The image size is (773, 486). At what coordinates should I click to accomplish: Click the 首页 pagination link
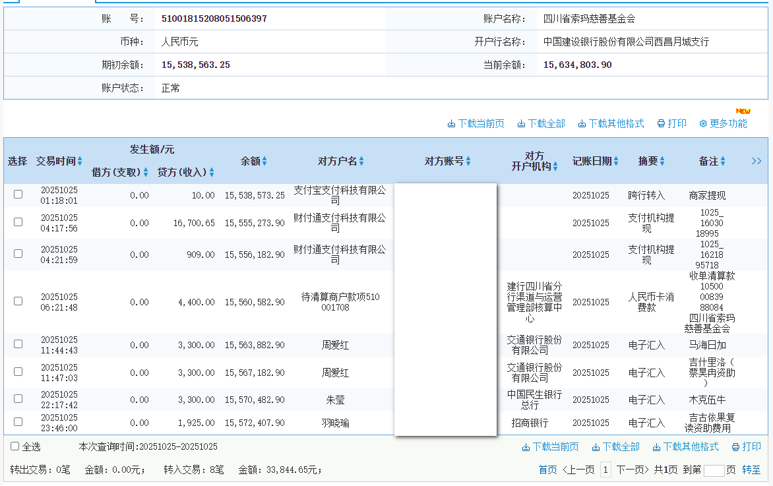click(547, 470)
